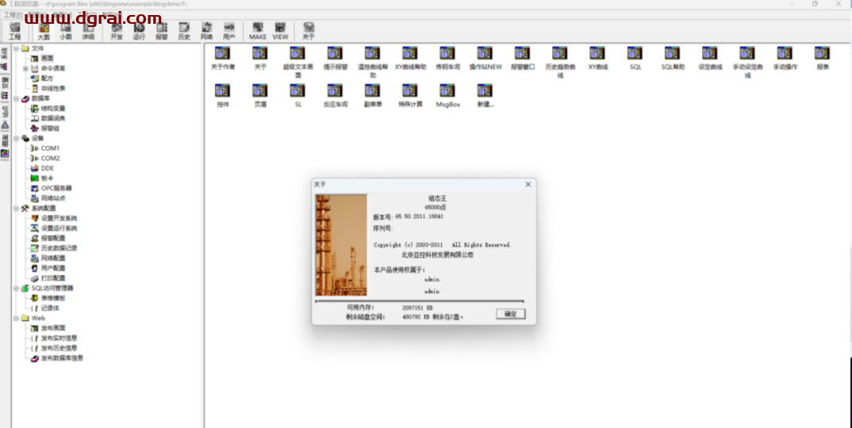Select the 用户 (User) toolbar icon
This screenshot has width=852, height=428.
pos(229,30)
